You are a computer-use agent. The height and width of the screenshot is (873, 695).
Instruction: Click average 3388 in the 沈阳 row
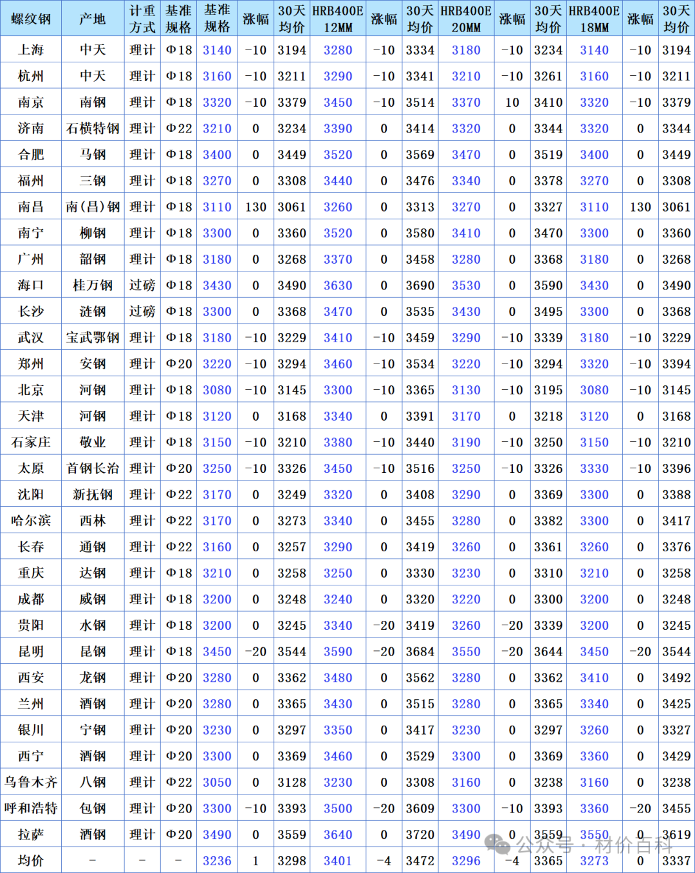676,495
